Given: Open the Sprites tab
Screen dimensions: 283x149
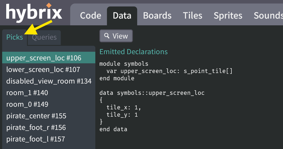Looking at the screenshot, I should point(228,16).
